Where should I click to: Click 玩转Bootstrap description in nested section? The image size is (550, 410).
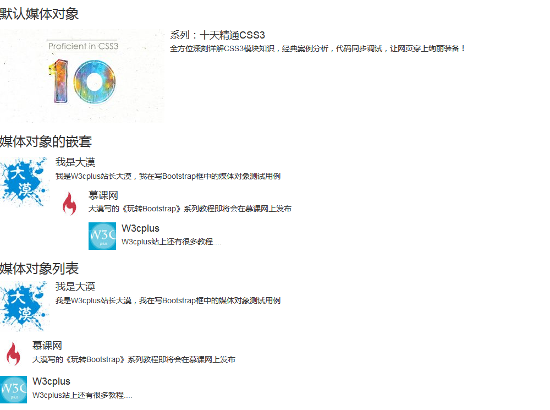(190, 209)
